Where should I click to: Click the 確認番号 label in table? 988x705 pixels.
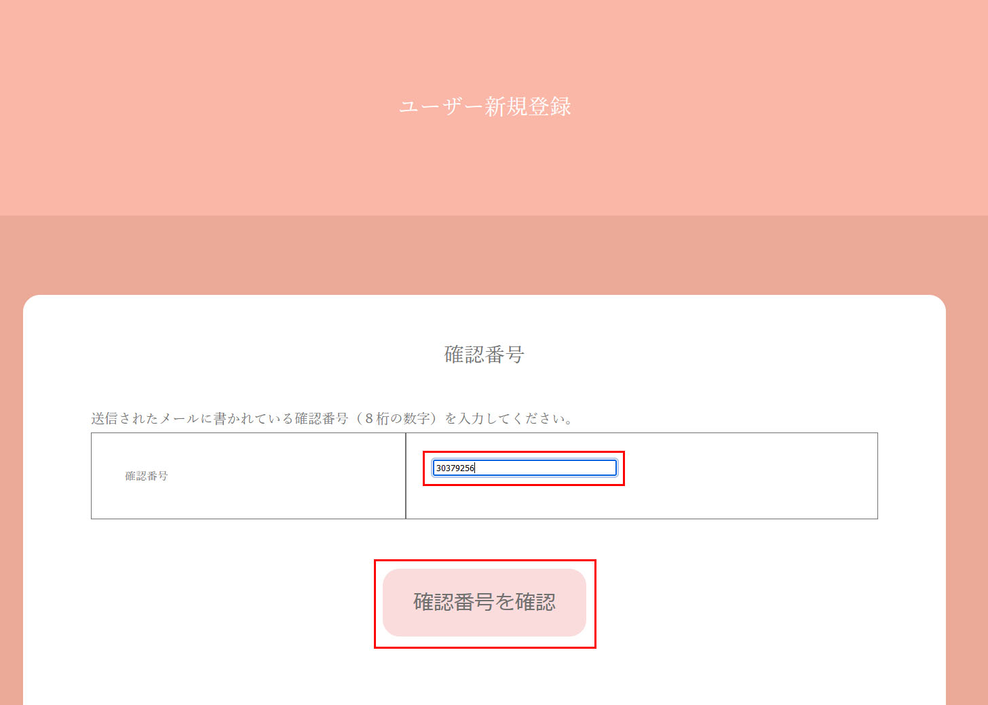(x=147, y=476)
